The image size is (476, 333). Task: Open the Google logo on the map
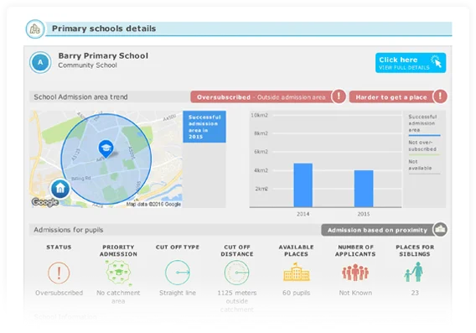45,202
